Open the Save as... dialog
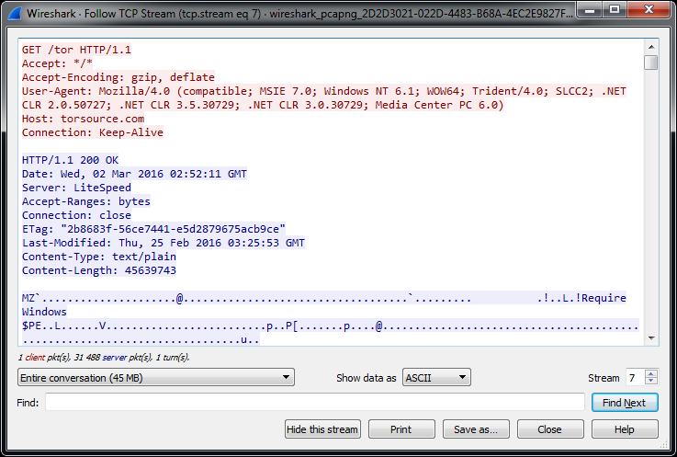Screen dimensions: 677x457 point(476,429)
